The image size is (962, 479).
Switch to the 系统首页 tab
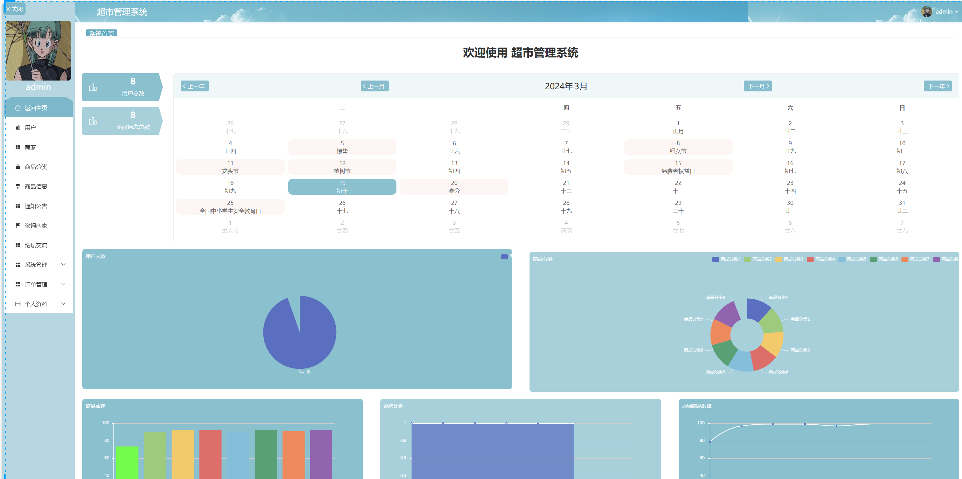pyautogui.click(x=102, y=33)
